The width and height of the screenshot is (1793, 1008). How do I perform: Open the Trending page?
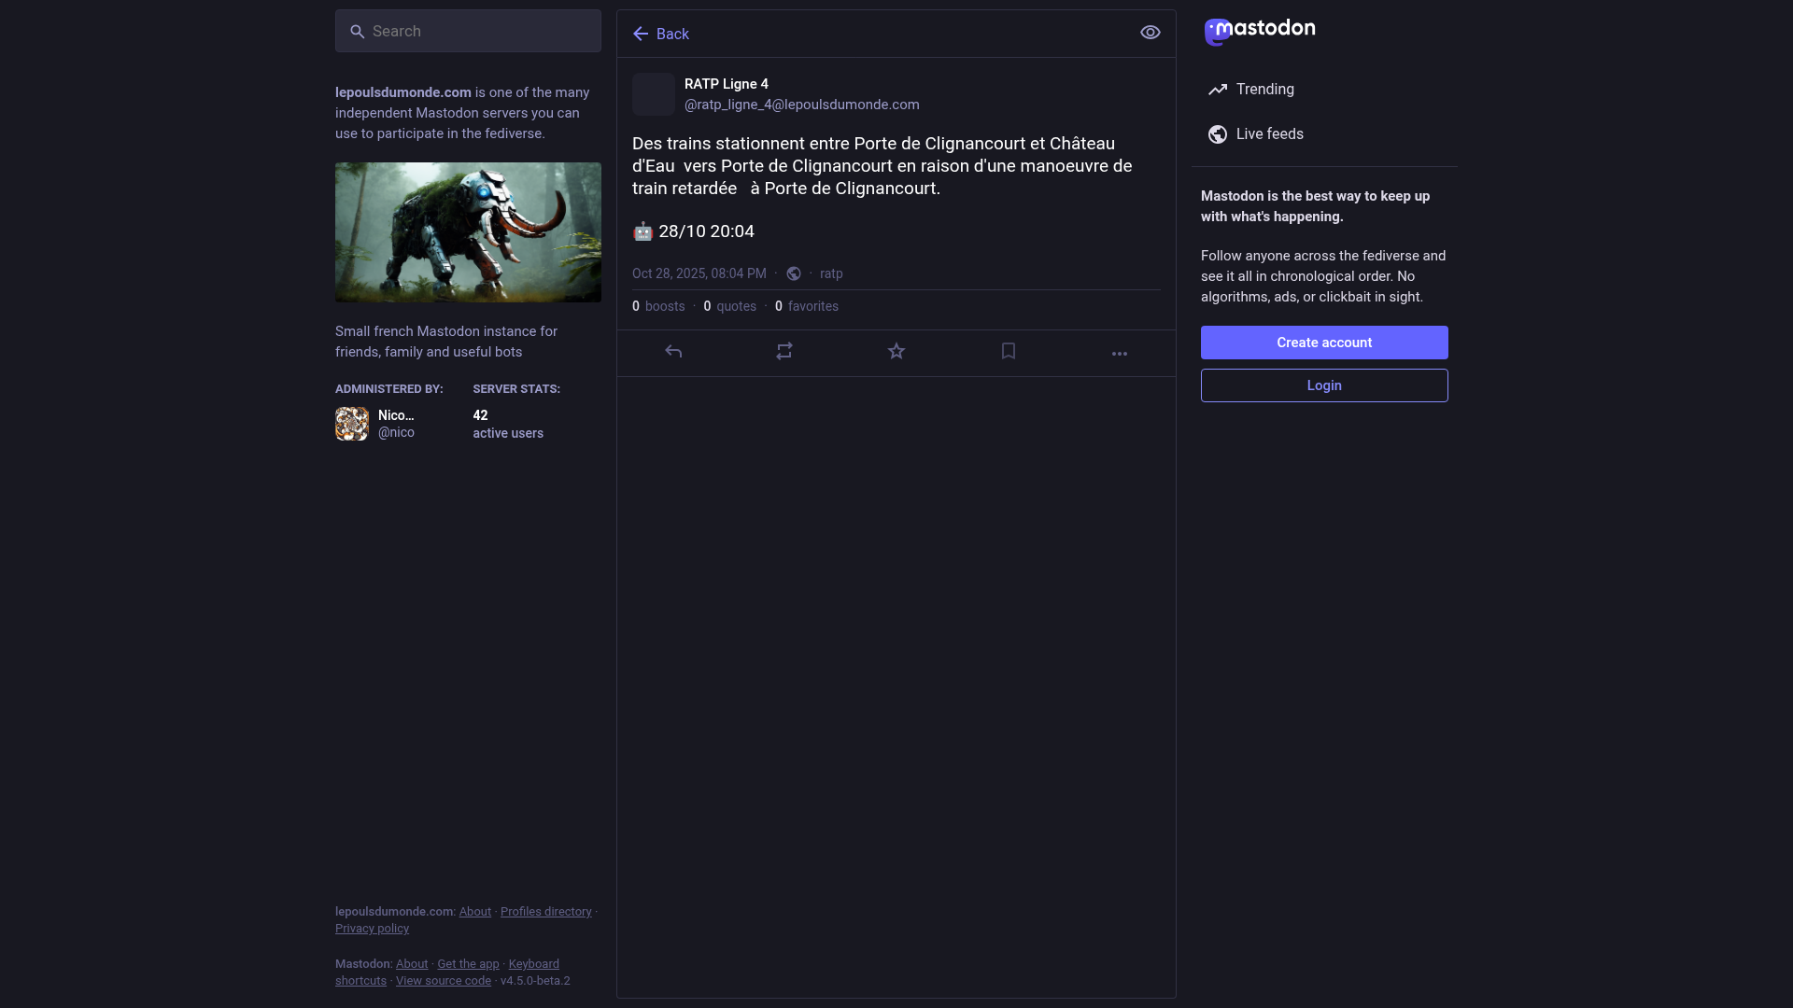(1264, 90)
